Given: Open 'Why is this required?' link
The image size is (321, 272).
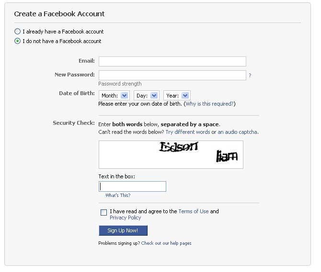Looking at the screenshot, I should click(209, 104).
